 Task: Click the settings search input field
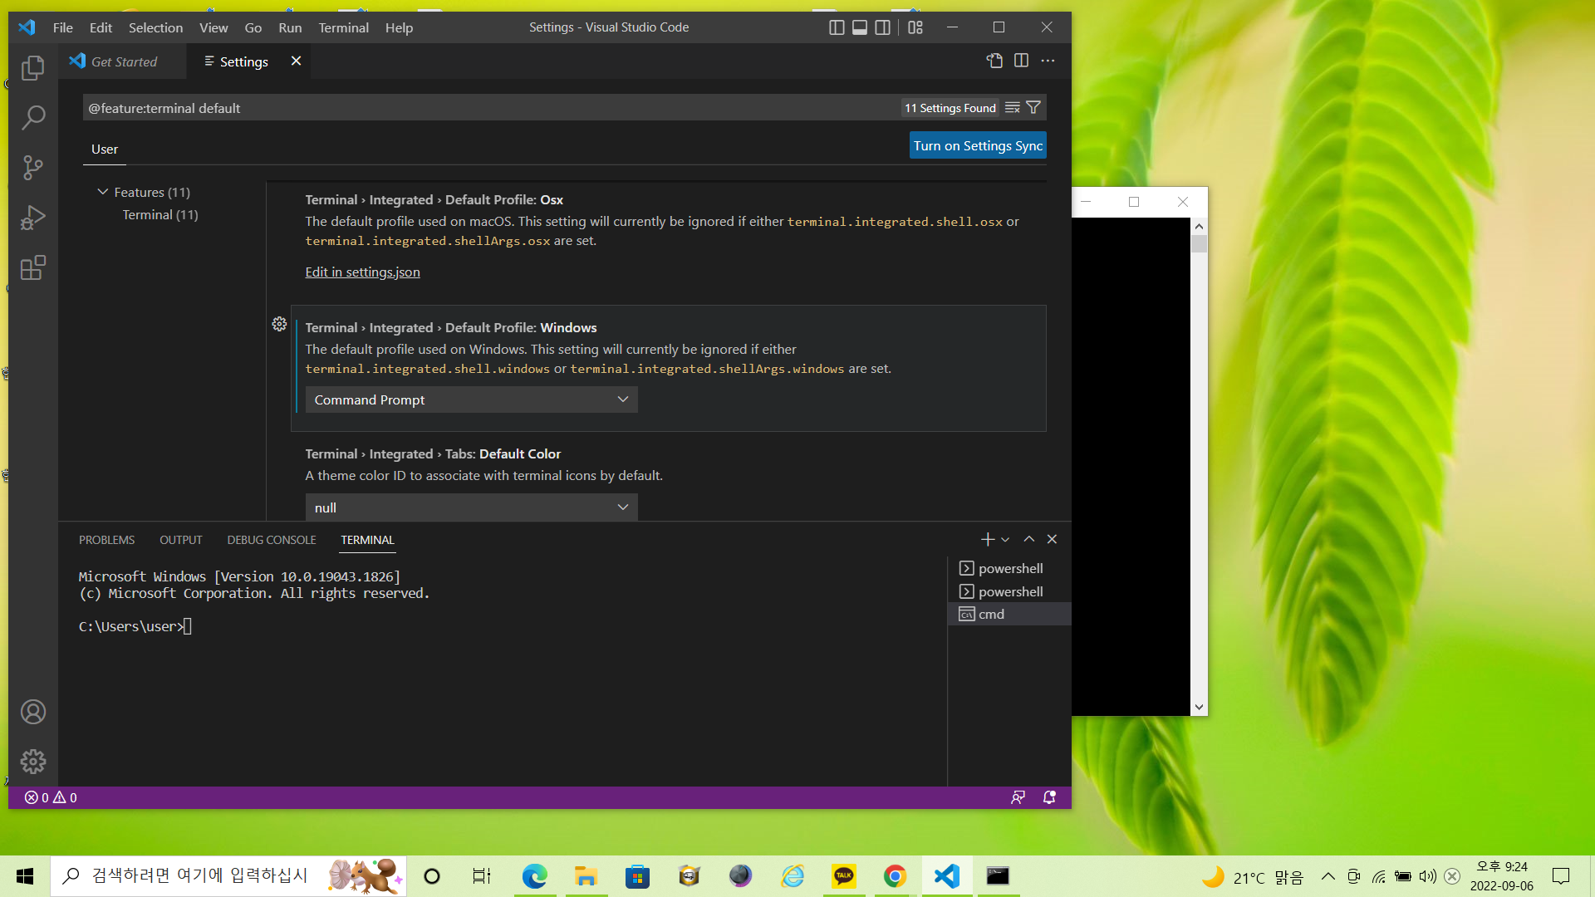click(x=490, y=108)
